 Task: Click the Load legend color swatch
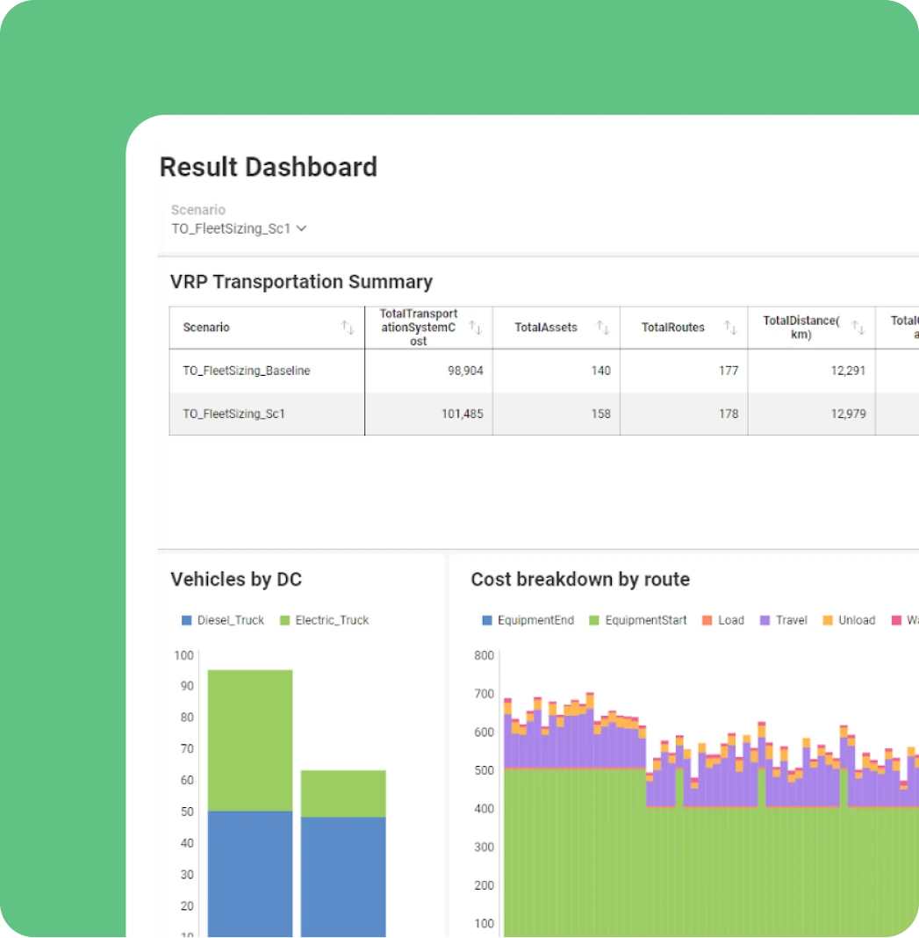point(707,620)
